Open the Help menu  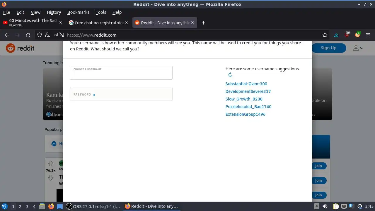click(x=117, y=12)
